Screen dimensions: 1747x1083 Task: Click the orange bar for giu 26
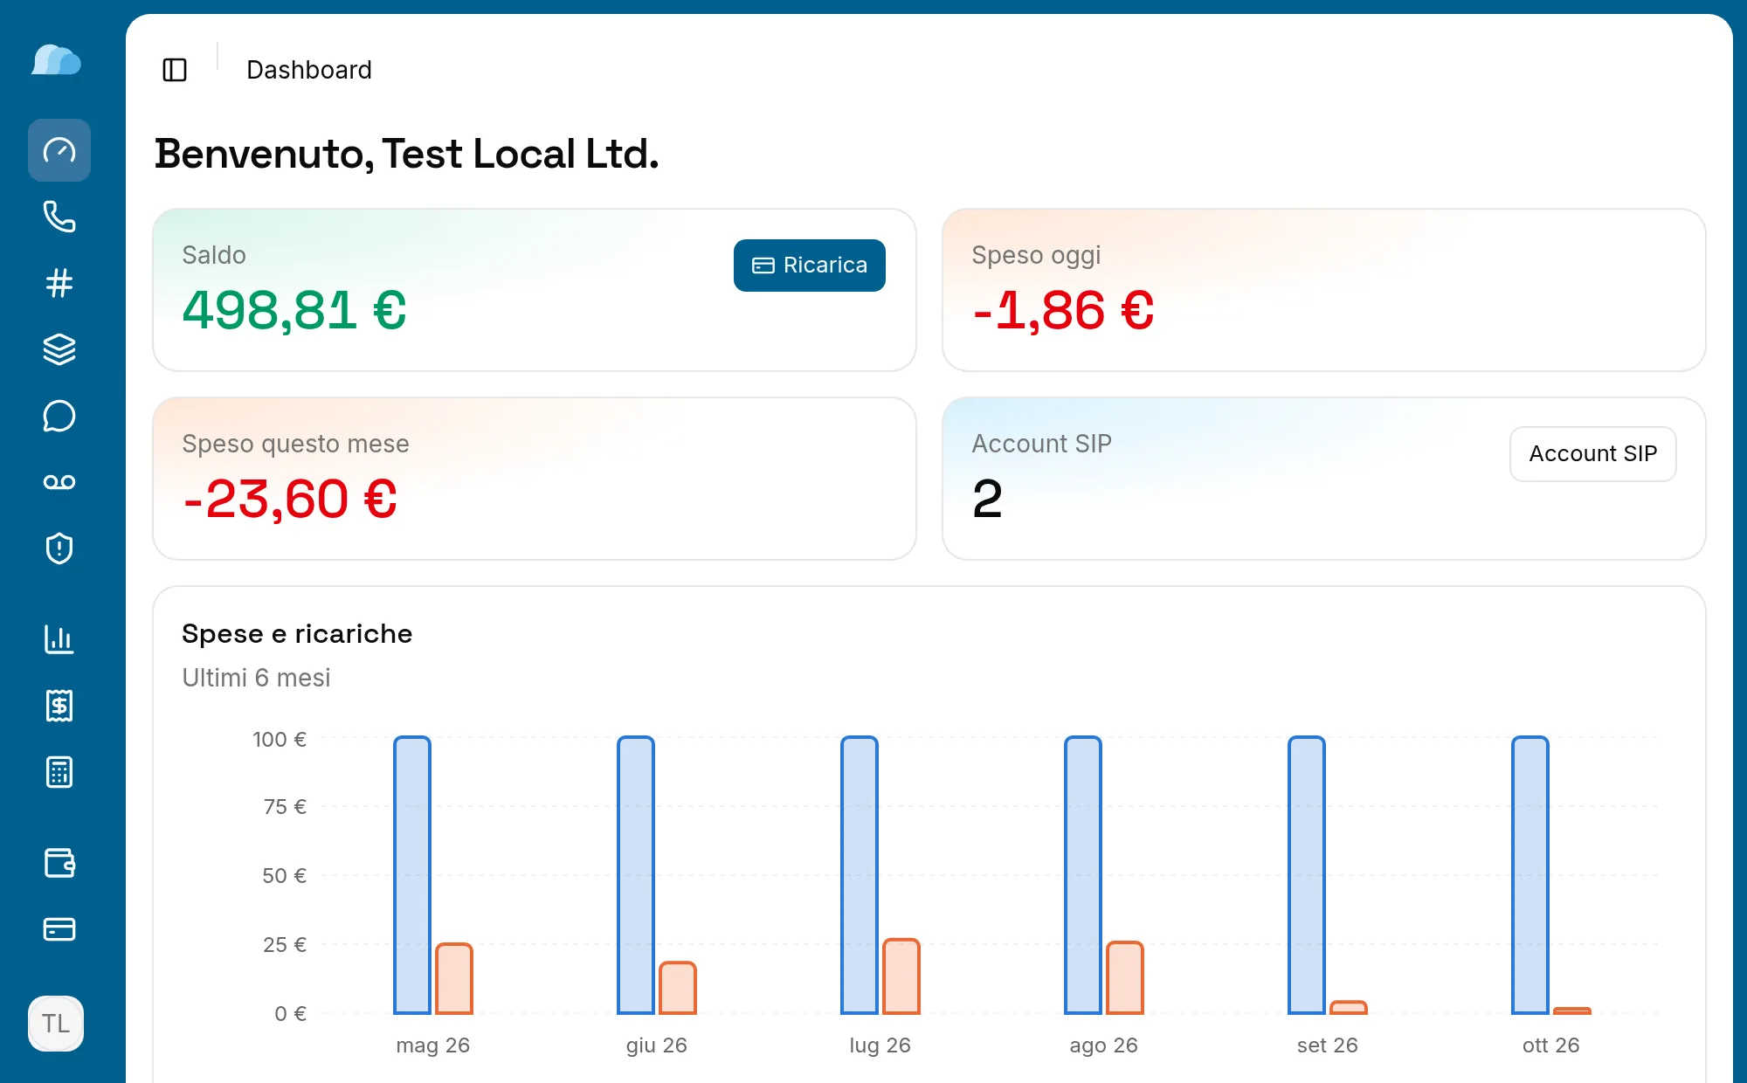click(x=678, y=988)
